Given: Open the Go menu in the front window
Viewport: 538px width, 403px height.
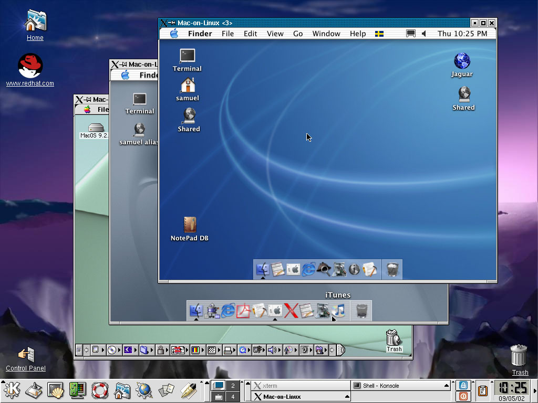Looking at the screenshot, I should click(298, 34).
